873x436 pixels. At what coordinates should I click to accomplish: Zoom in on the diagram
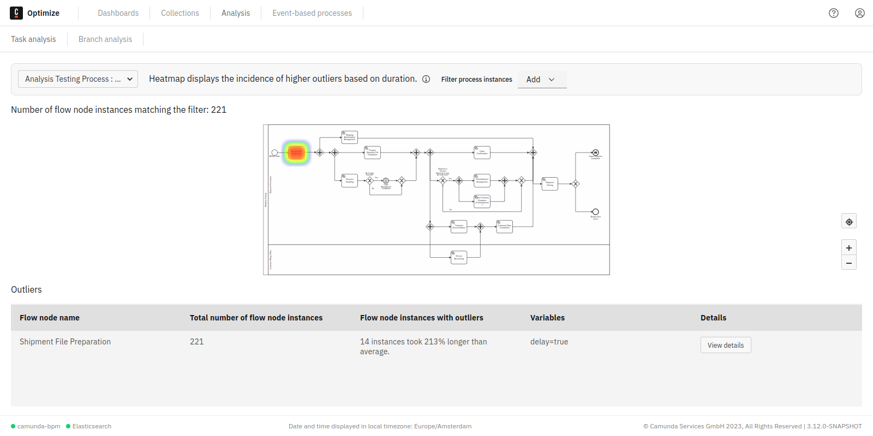coord(848,247)
